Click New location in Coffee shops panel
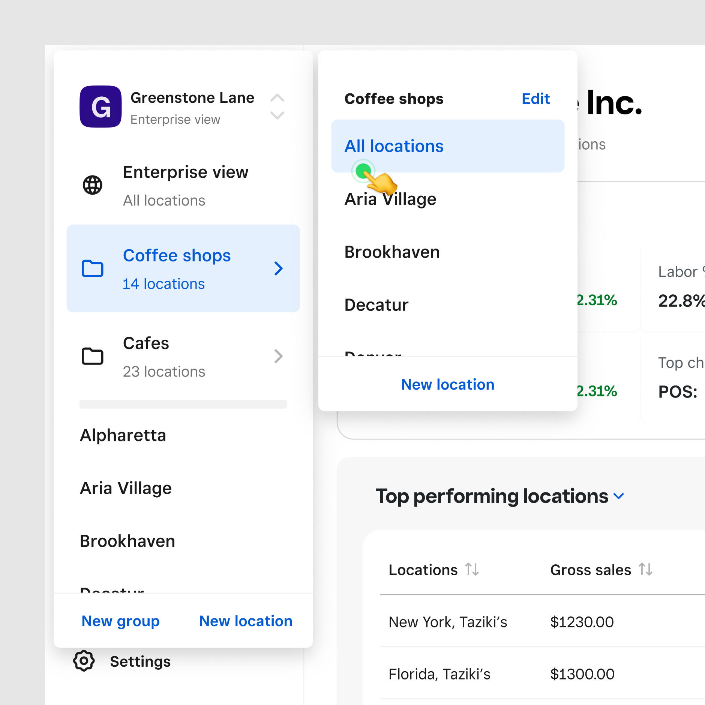 447,384
